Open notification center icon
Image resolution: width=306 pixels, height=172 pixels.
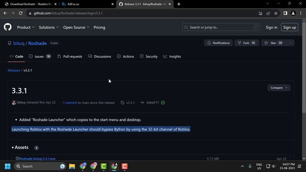pos(299,166)
